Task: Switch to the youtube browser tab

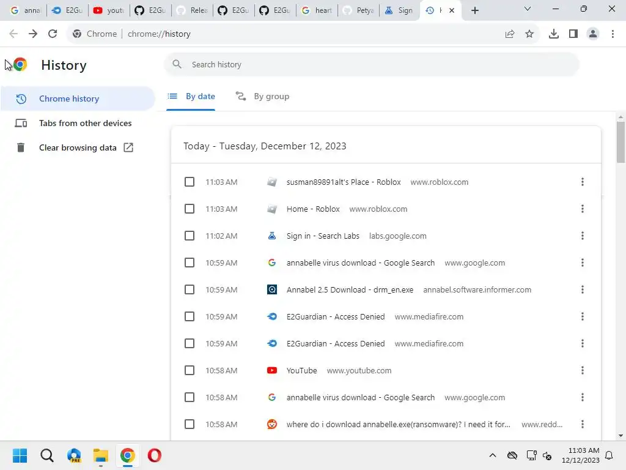Action: [109, 10]
